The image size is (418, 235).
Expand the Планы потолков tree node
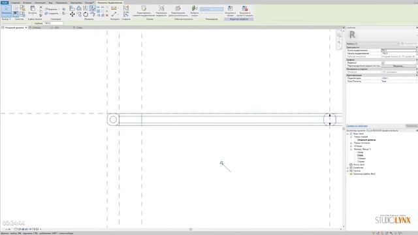pos(351,143)
